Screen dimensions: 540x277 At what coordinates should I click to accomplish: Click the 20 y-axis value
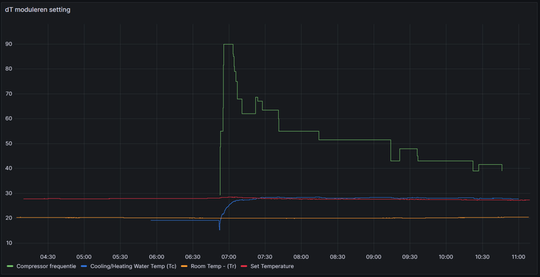tap(9, 218)
